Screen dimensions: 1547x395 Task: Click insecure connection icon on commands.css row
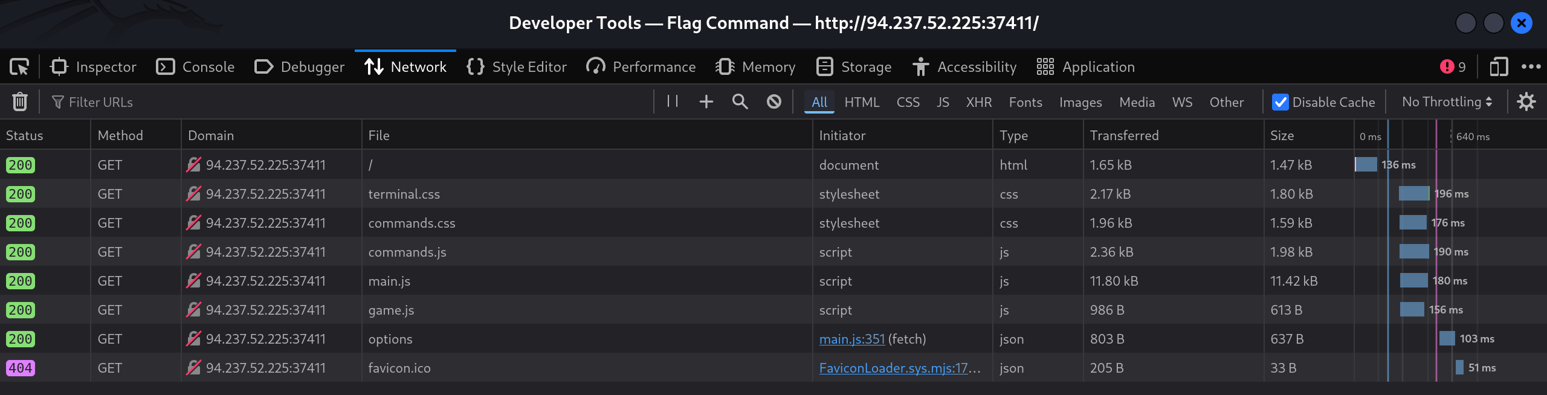pos(193,223)
